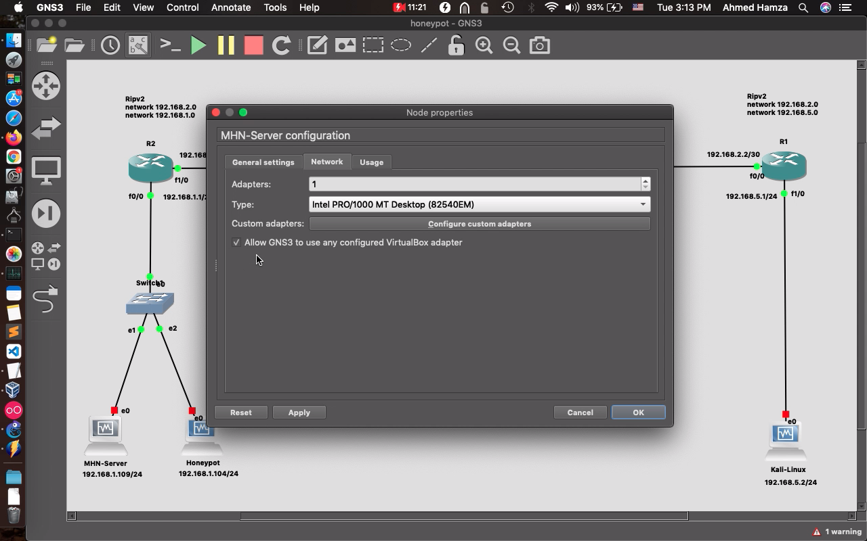Toggle the lock items toolbar icon
This screenshot has height=541, width=867.
[x=456, y=45]
